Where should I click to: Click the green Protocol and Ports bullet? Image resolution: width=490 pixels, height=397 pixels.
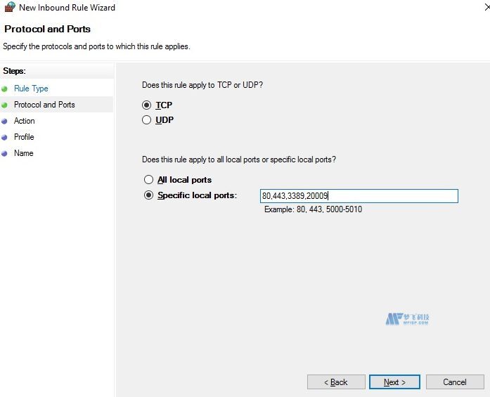[5, 105]
